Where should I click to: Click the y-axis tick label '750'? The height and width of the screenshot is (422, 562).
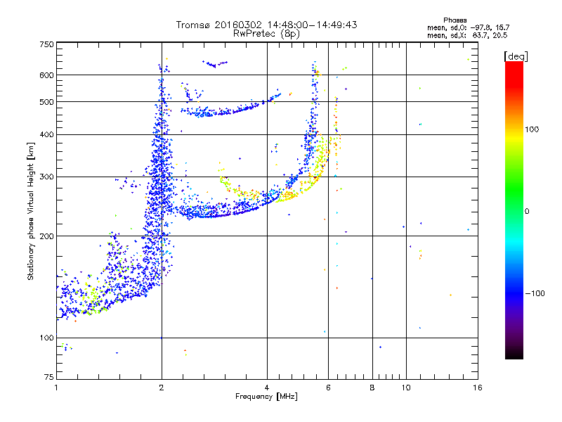coord(46,44)
